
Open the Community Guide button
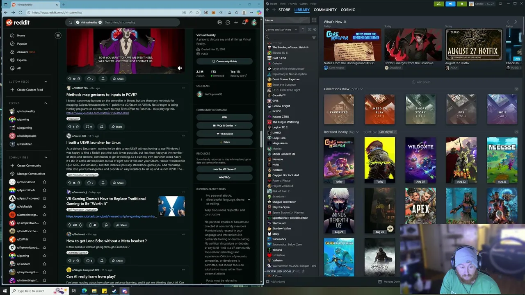(224, 61)
